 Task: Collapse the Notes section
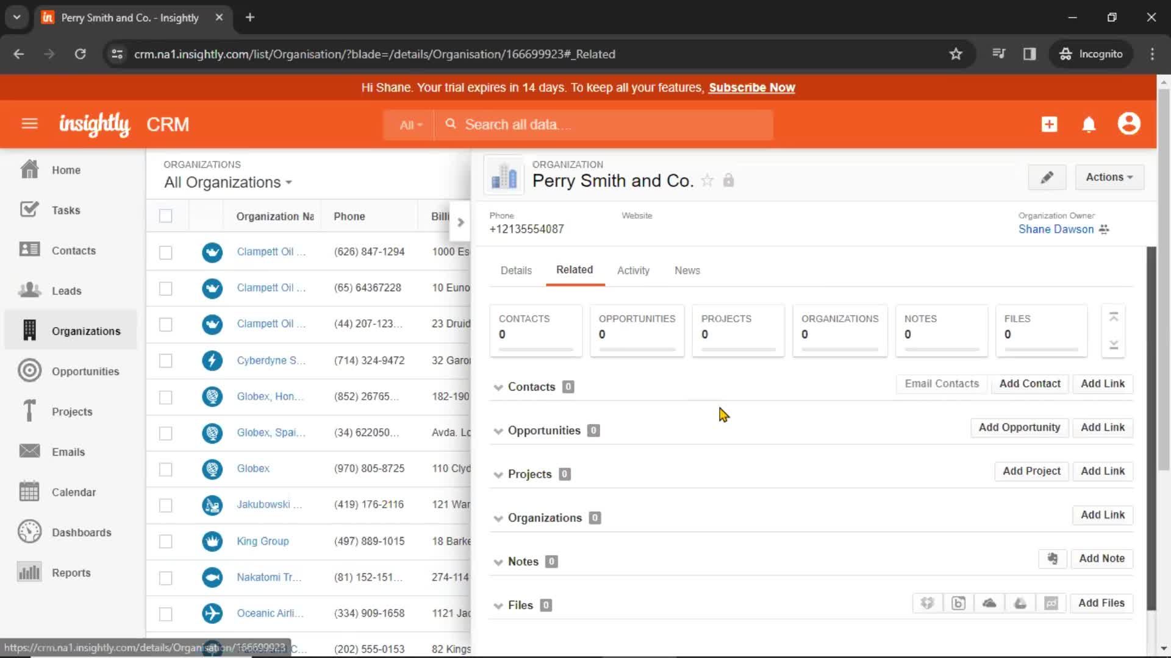(x=498, y=562)
